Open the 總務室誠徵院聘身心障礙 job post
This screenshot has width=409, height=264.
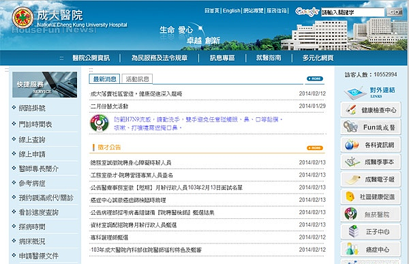click(130, 162)
